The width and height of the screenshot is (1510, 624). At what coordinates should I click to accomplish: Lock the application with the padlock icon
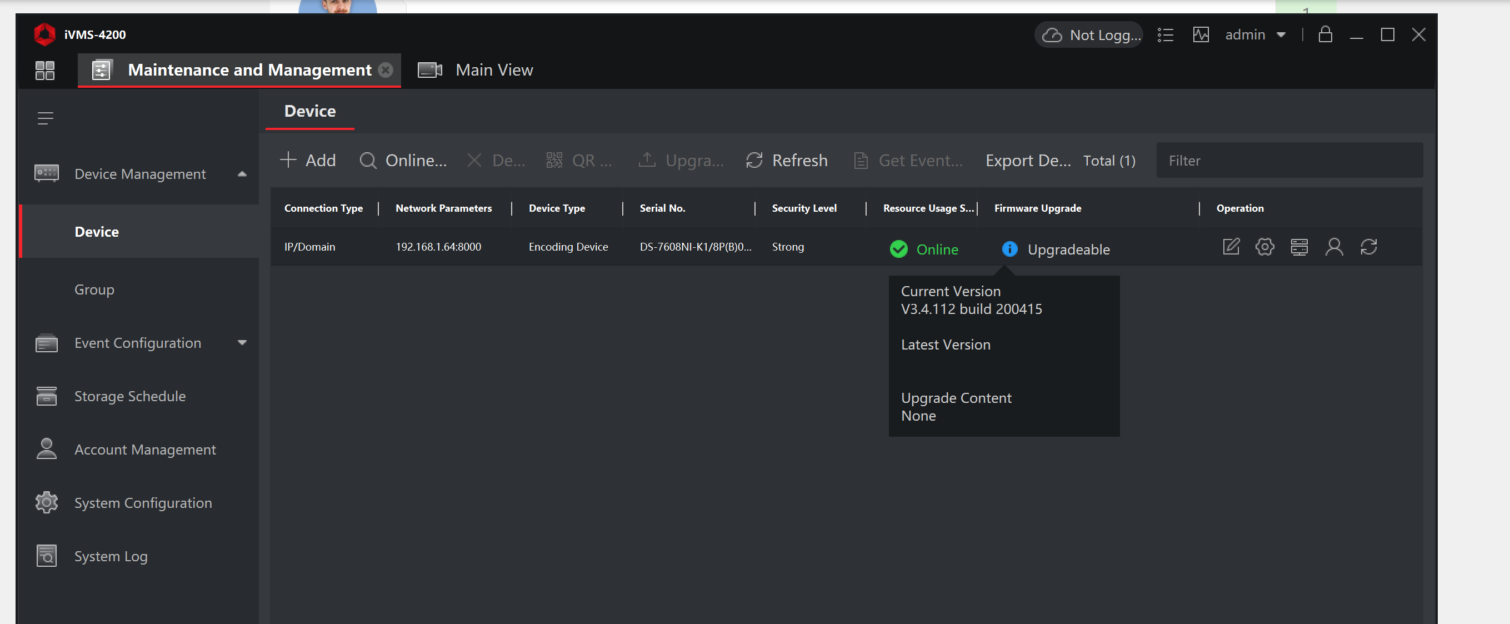point(1326,34)
